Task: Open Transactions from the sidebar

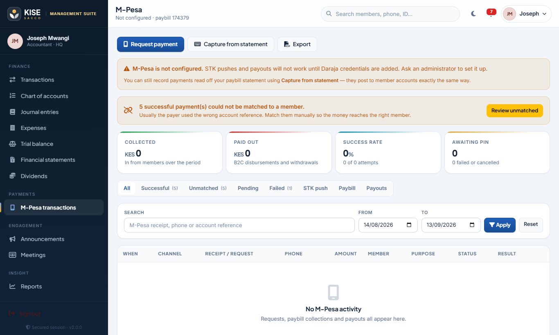Action: 54,80
